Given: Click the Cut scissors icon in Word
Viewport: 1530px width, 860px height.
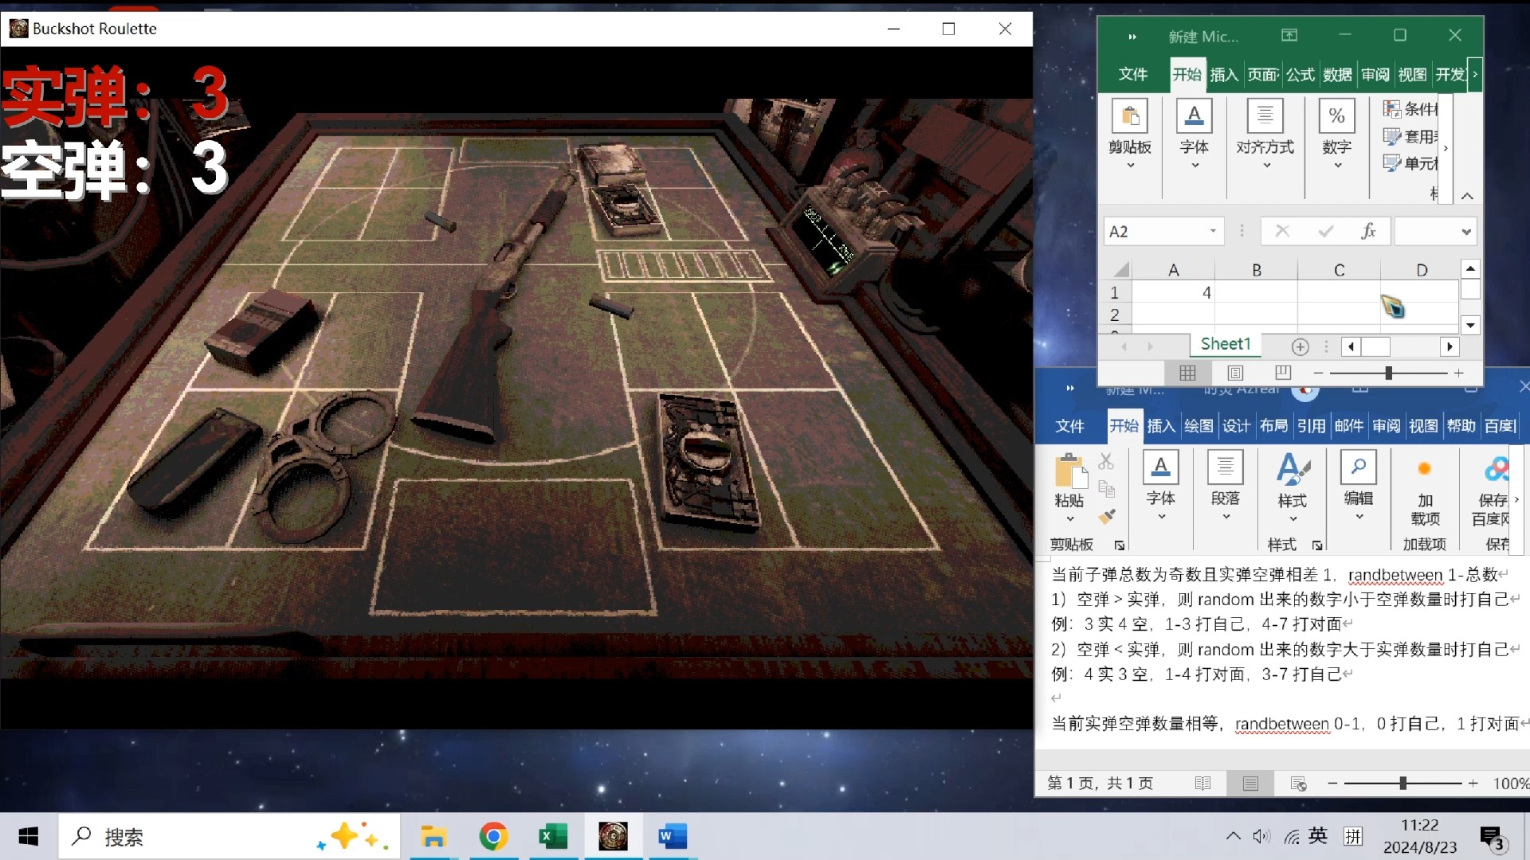Looking at the screenshot, I should point(1106,461).
